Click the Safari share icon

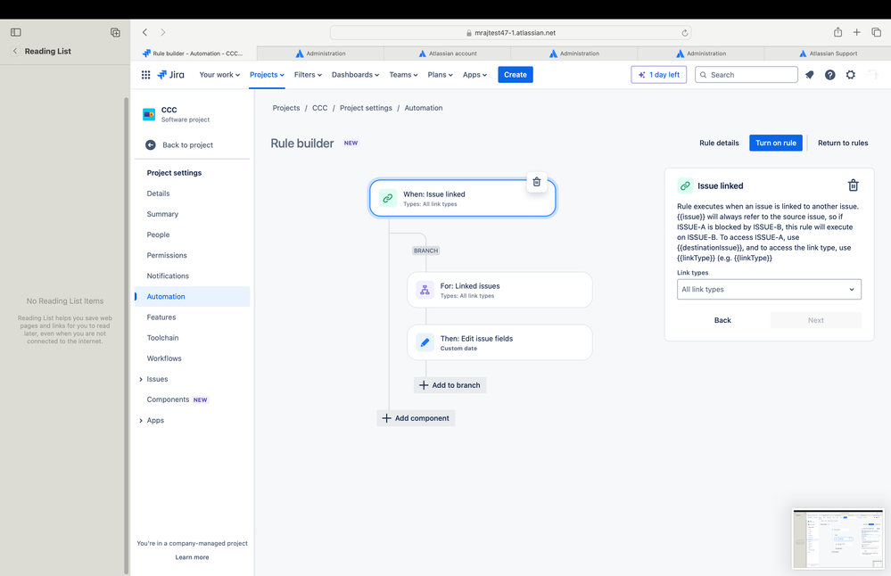pyautogui.click(x=837, y=32)
